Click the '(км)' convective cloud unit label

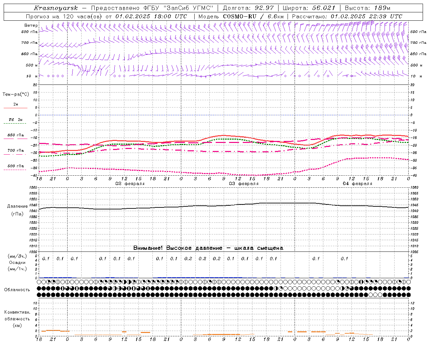tap(17, 325)
